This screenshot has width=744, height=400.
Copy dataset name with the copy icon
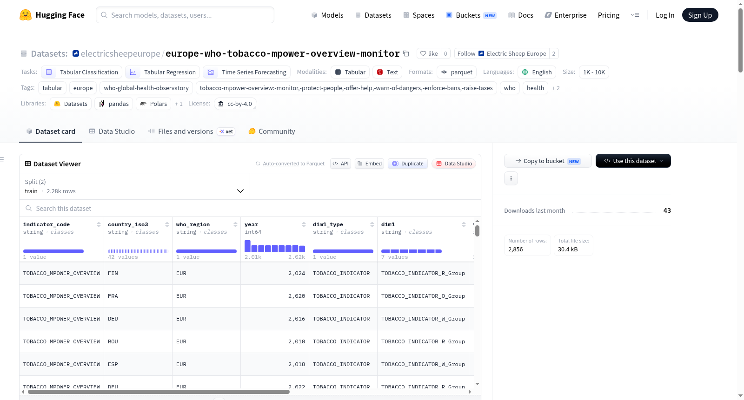406,53
